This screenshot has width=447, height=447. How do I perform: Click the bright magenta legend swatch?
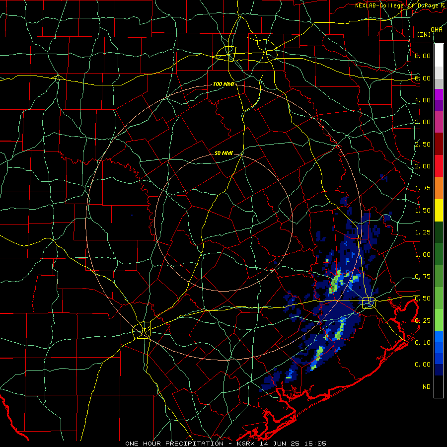tap(439, 94)
